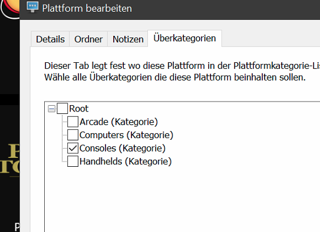Screen dimensions: 320x232
Task: Click the empty area inside the category tree
Action: [x=182, y=199]
